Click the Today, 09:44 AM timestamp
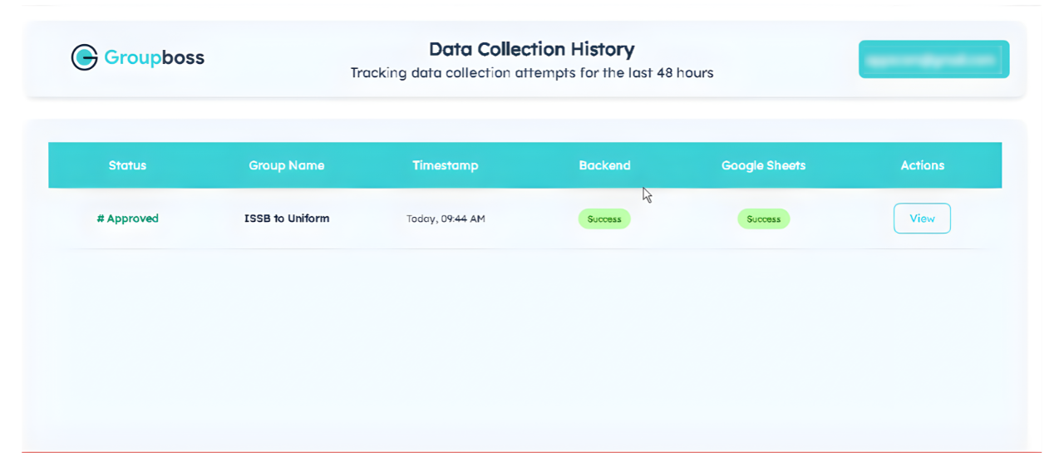1064x457 pixels. click(x=446, y=219)
